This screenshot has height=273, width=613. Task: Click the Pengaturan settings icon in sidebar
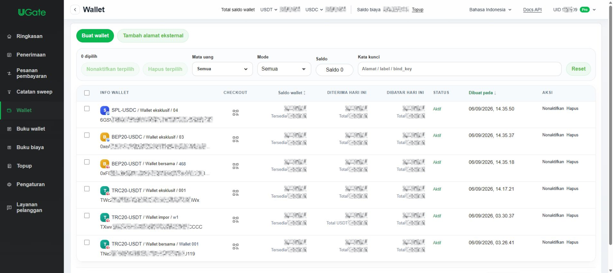click(x=9, y=185)
